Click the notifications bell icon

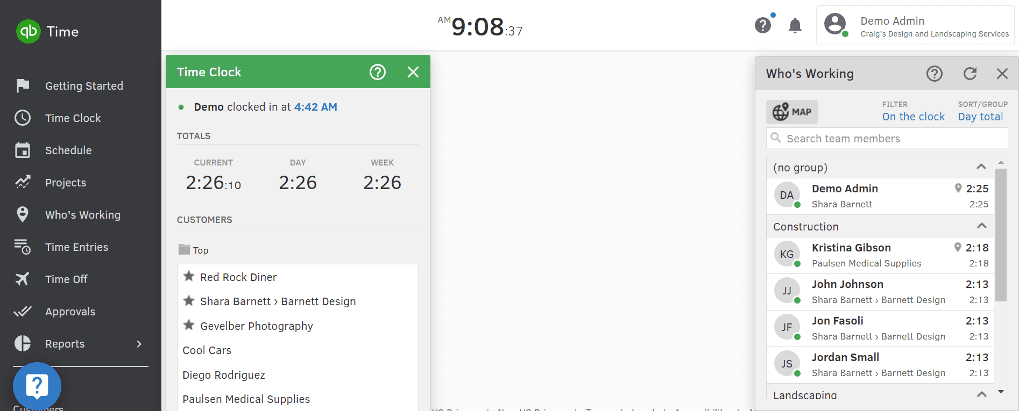click(x=795, y=25)
